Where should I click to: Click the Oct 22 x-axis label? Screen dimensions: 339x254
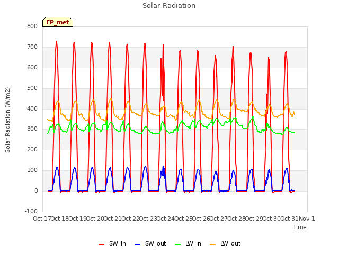(x=131, y=219)
